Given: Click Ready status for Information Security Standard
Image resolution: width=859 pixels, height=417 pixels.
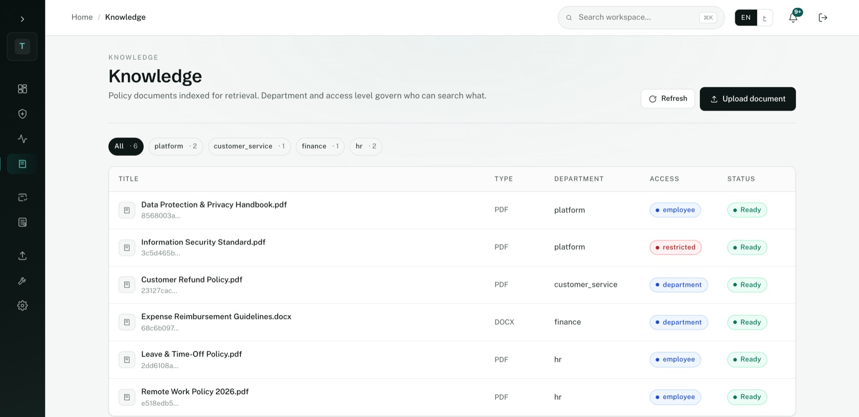Looking at the screenshot, I should point(747,248).
